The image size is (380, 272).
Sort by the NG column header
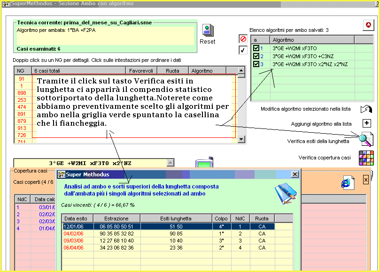pos(23,71)
